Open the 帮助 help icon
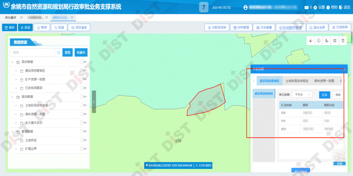This screenshot has height=176, width=353. 328,7
